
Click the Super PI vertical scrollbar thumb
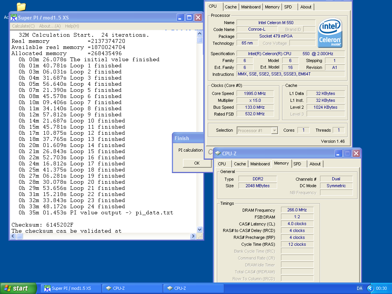[199, 40]
